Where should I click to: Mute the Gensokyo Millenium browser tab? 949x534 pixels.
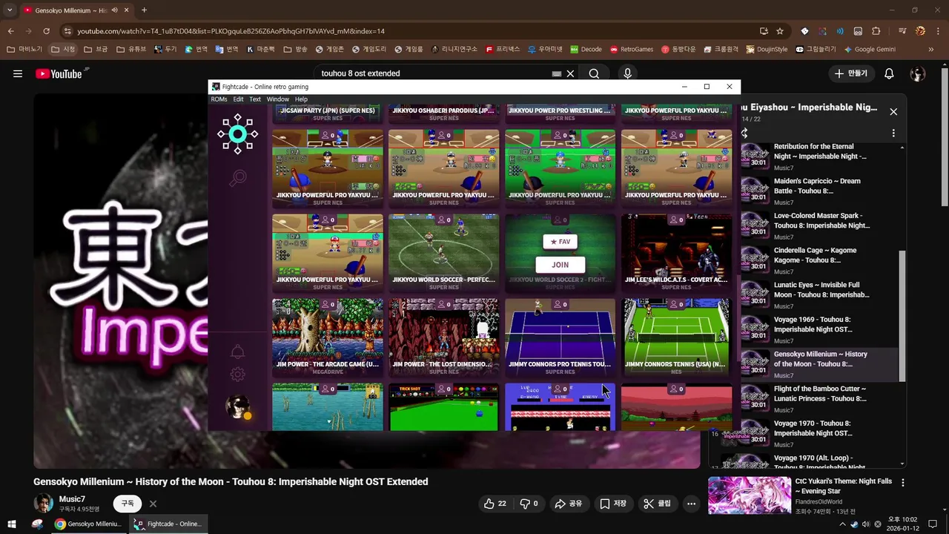[114, 10]
